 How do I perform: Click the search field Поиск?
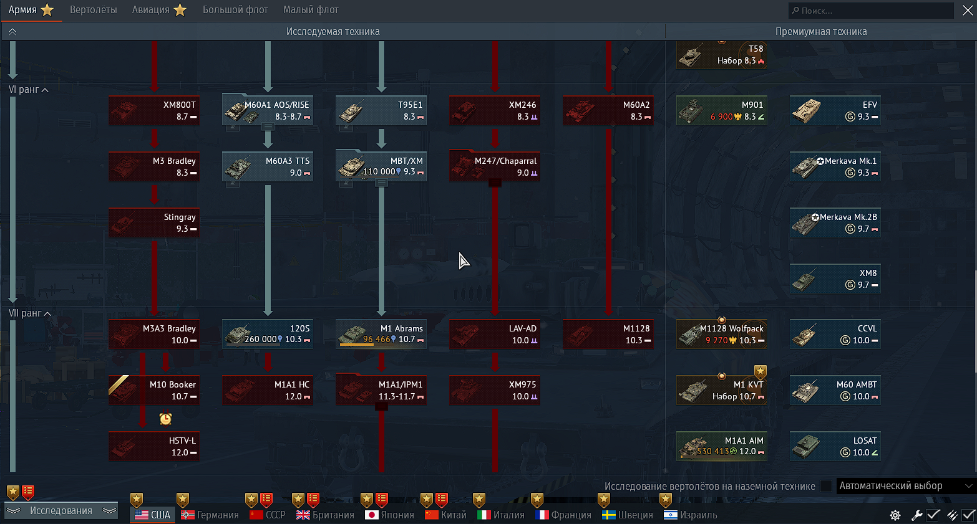pos(871,11)
